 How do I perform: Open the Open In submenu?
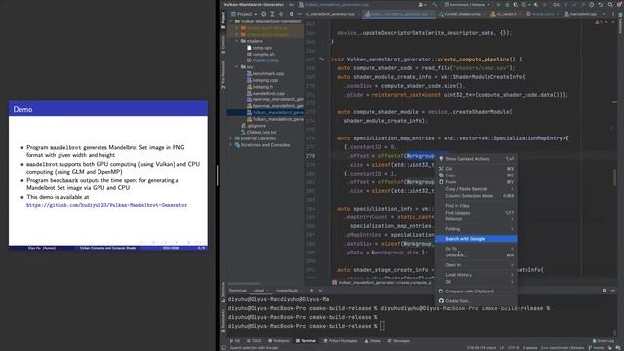point(476,265)
